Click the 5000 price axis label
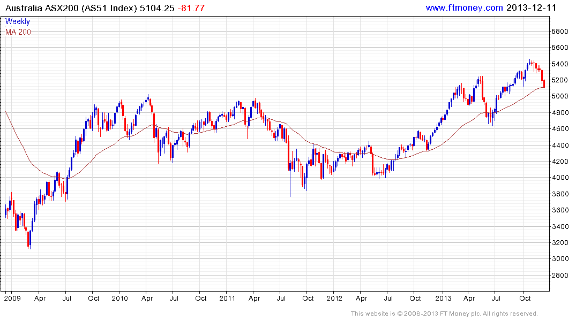Screen dimensions: 576x321 [x=559, y=96]
